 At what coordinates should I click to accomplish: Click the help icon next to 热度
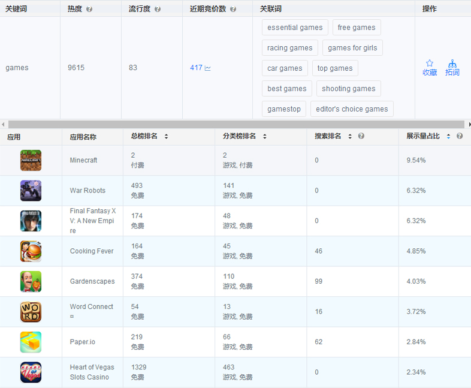point(89,10)
